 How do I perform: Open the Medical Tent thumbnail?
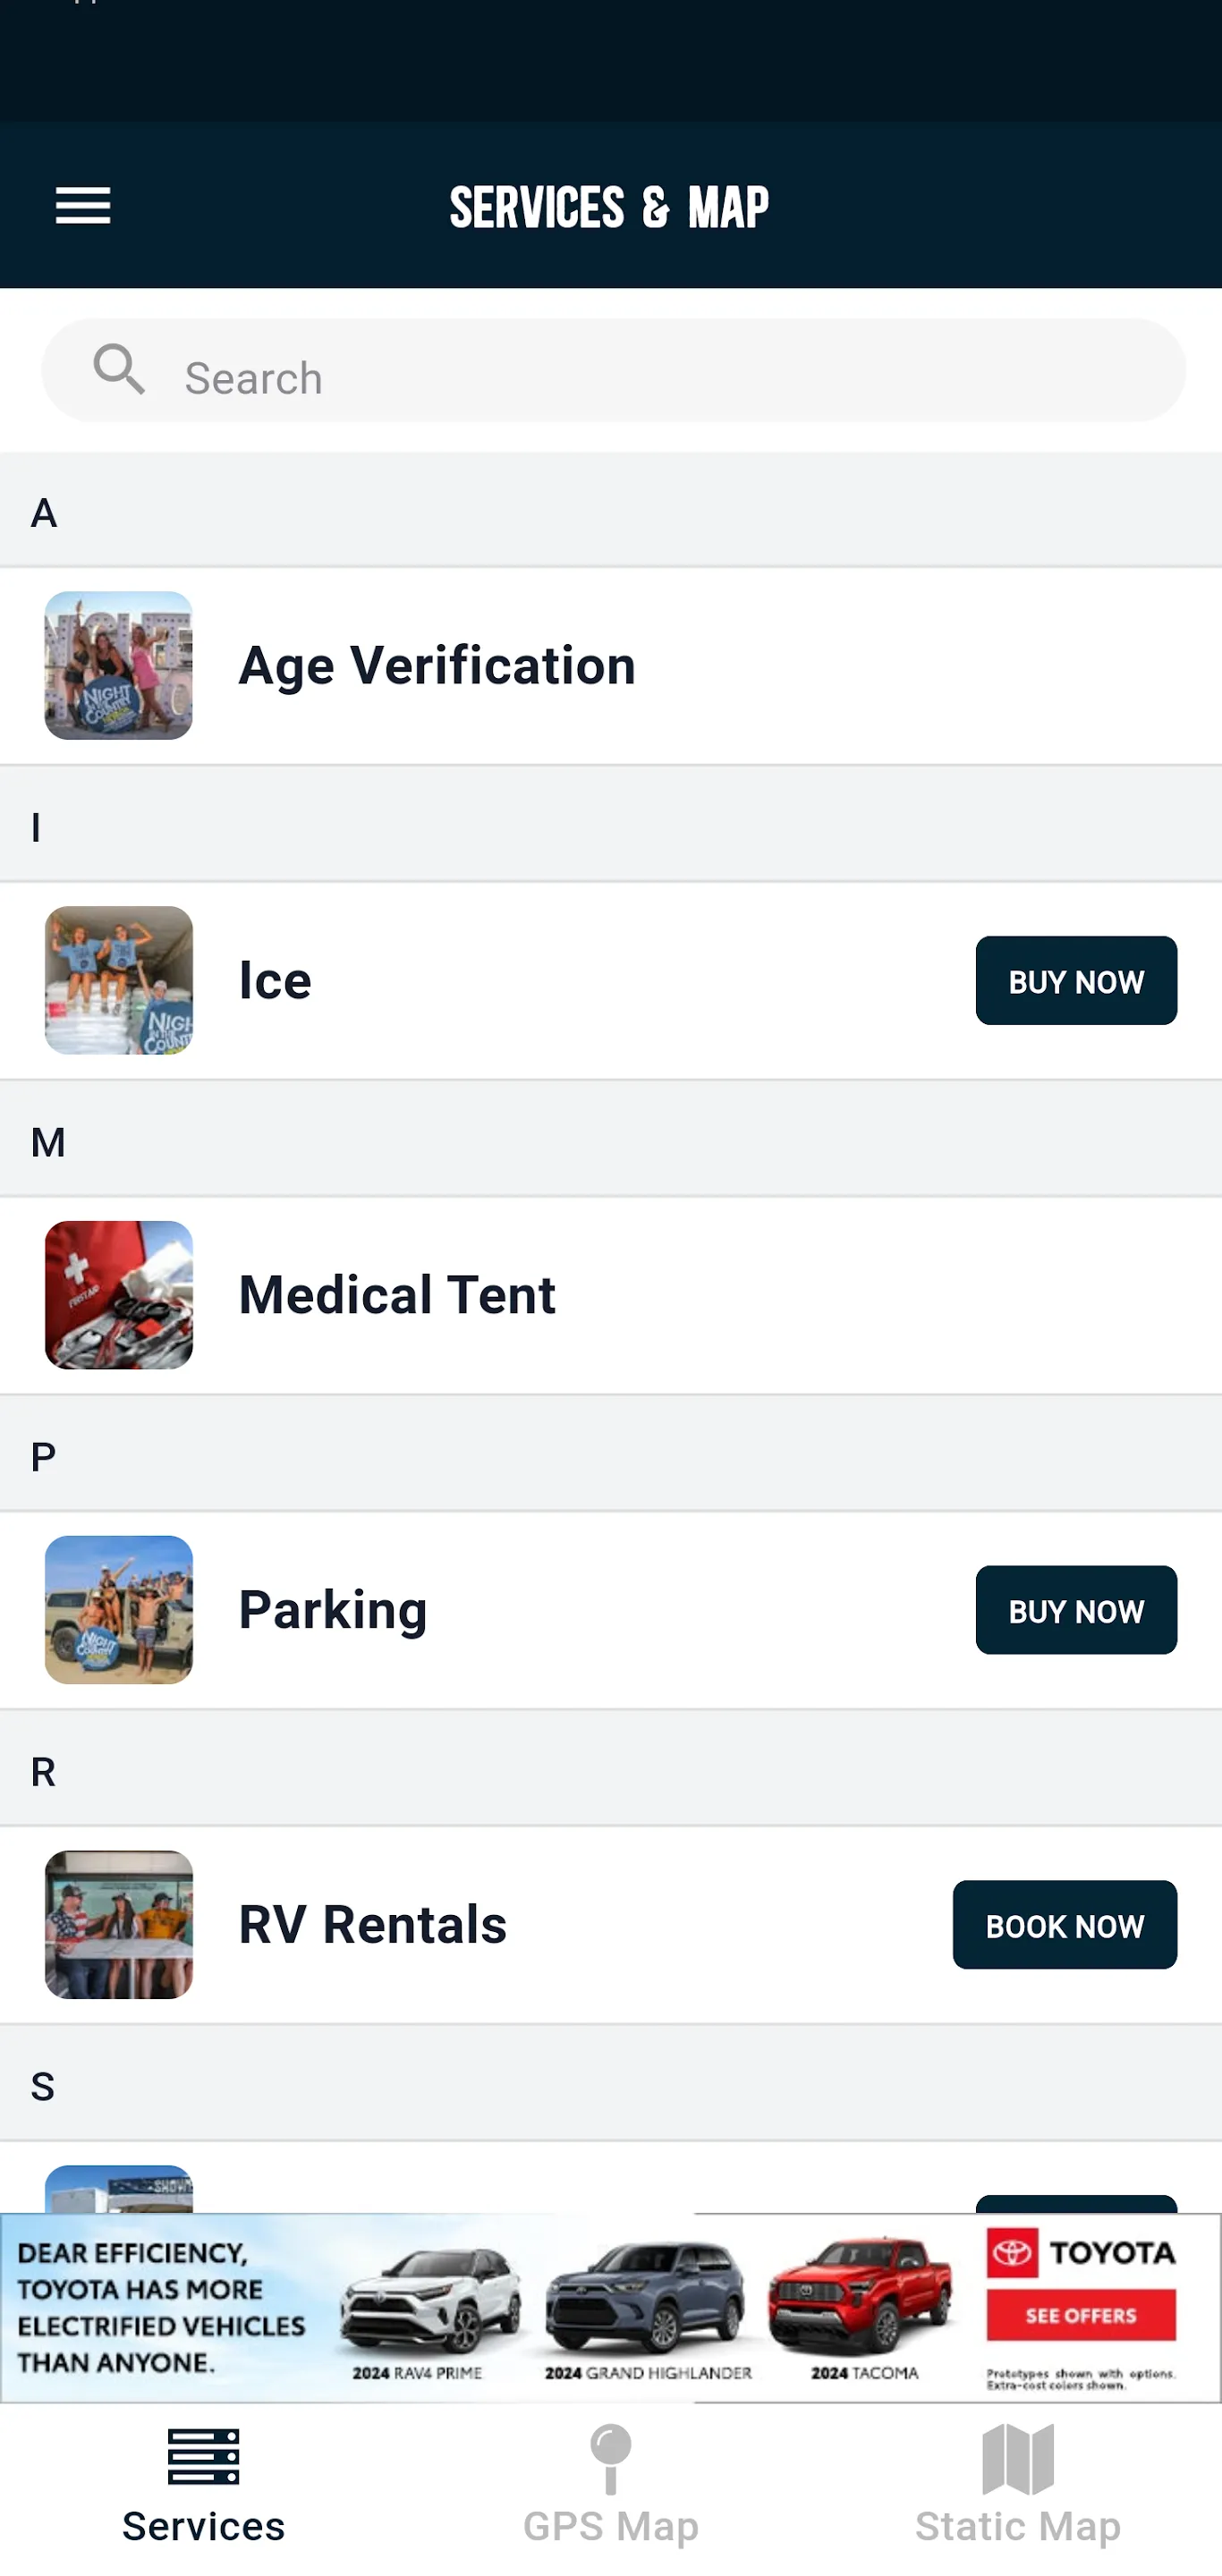pyautogui.click(x=119, y=1295)
